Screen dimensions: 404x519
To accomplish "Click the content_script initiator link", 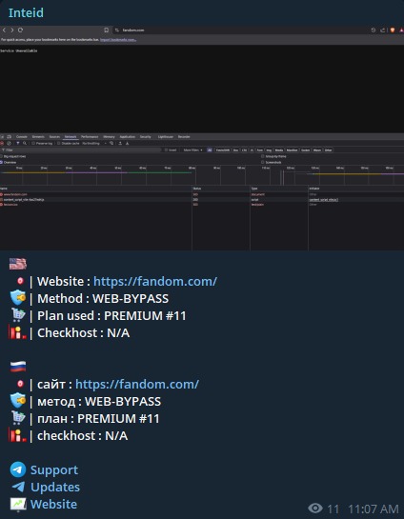I will coord(324,200).
